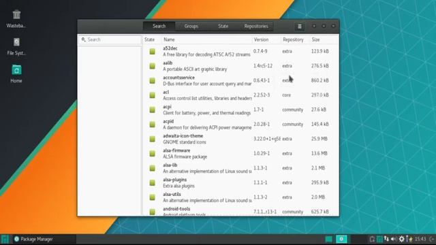Click version 0.7.4-9 cell
The image size is (436, 245).
[x=260, y=52]
